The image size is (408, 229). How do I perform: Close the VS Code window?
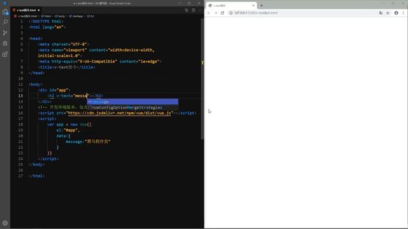199,3
